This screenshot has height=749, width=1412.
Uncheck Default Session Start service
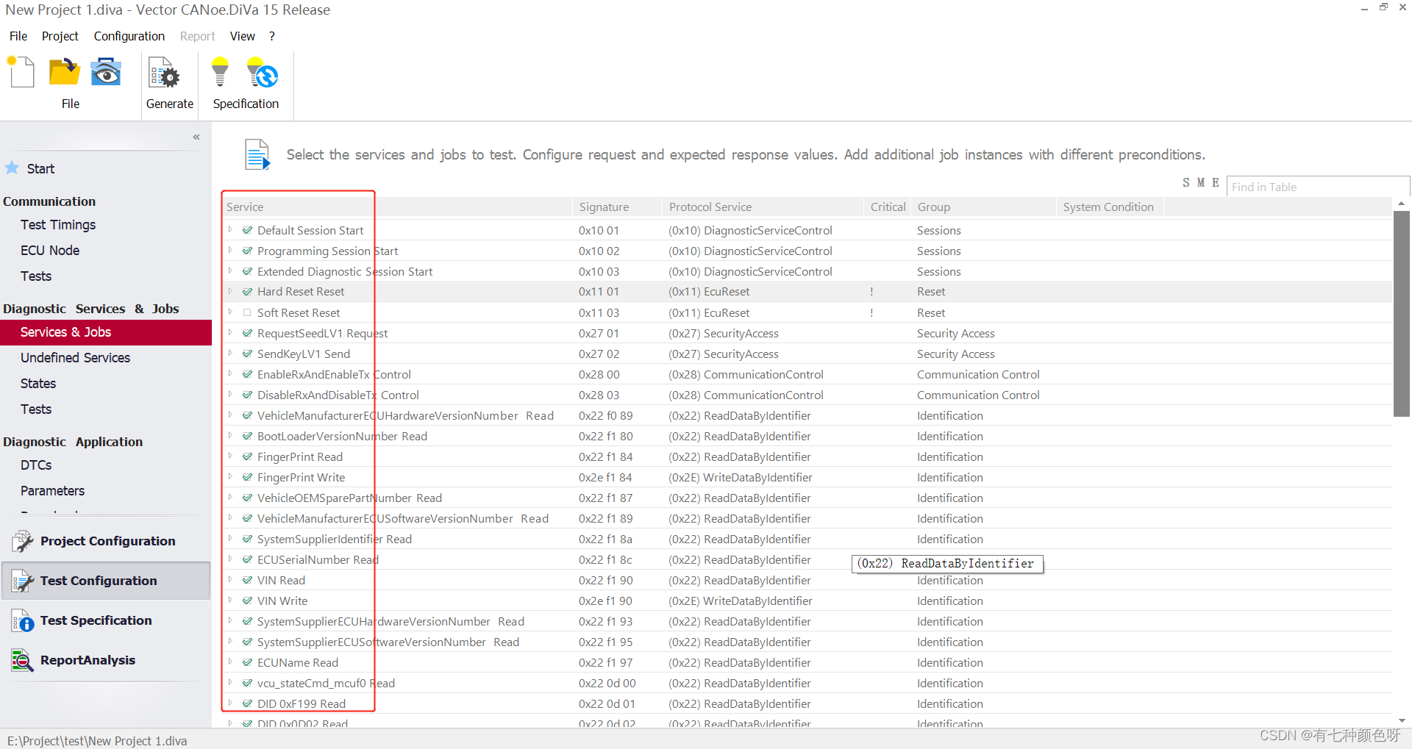coord(247,230)
